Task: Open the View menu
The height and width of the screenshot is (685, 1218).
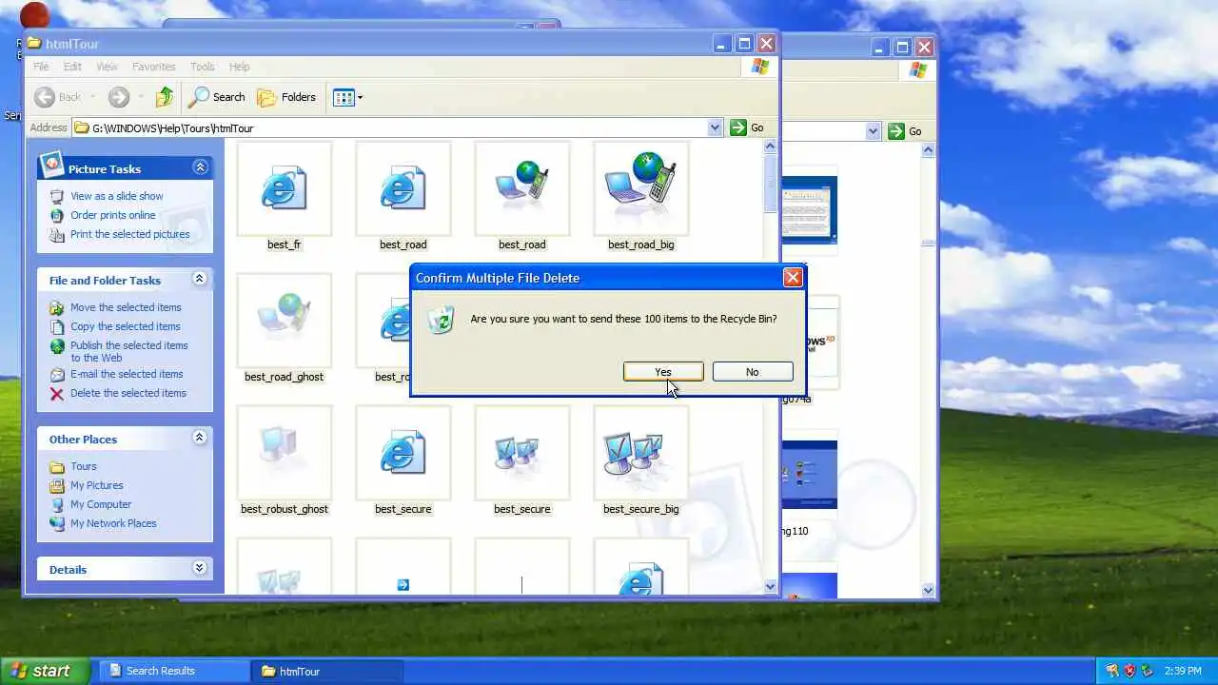Action: point(107,67)
